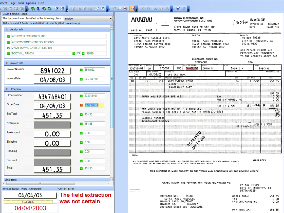This screenshot has width=284, height=213.
Task: Rotate the page right
Action: tap(103, 9)
